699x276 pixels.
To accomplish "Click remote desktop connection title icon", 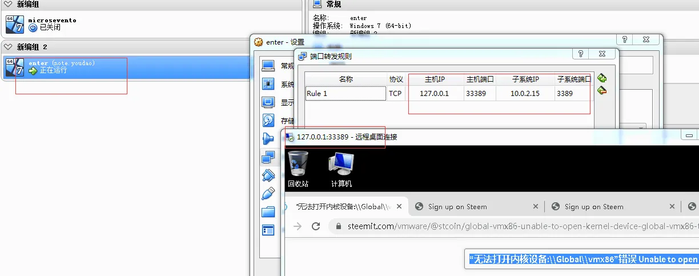I will 290,137.
